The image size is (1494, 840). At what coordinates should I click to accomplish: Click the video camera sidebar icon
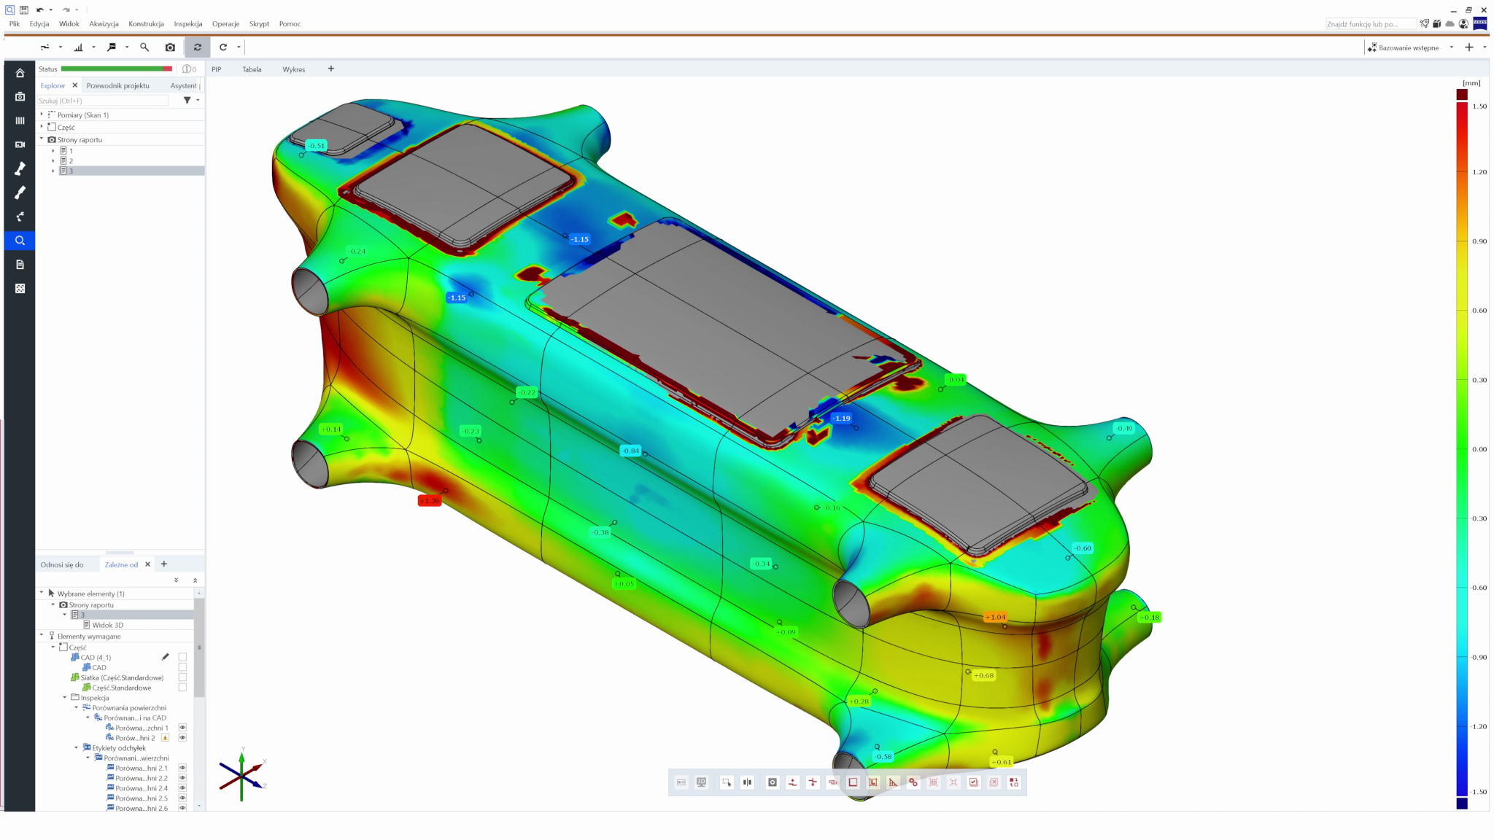click(x=20, y=144)
